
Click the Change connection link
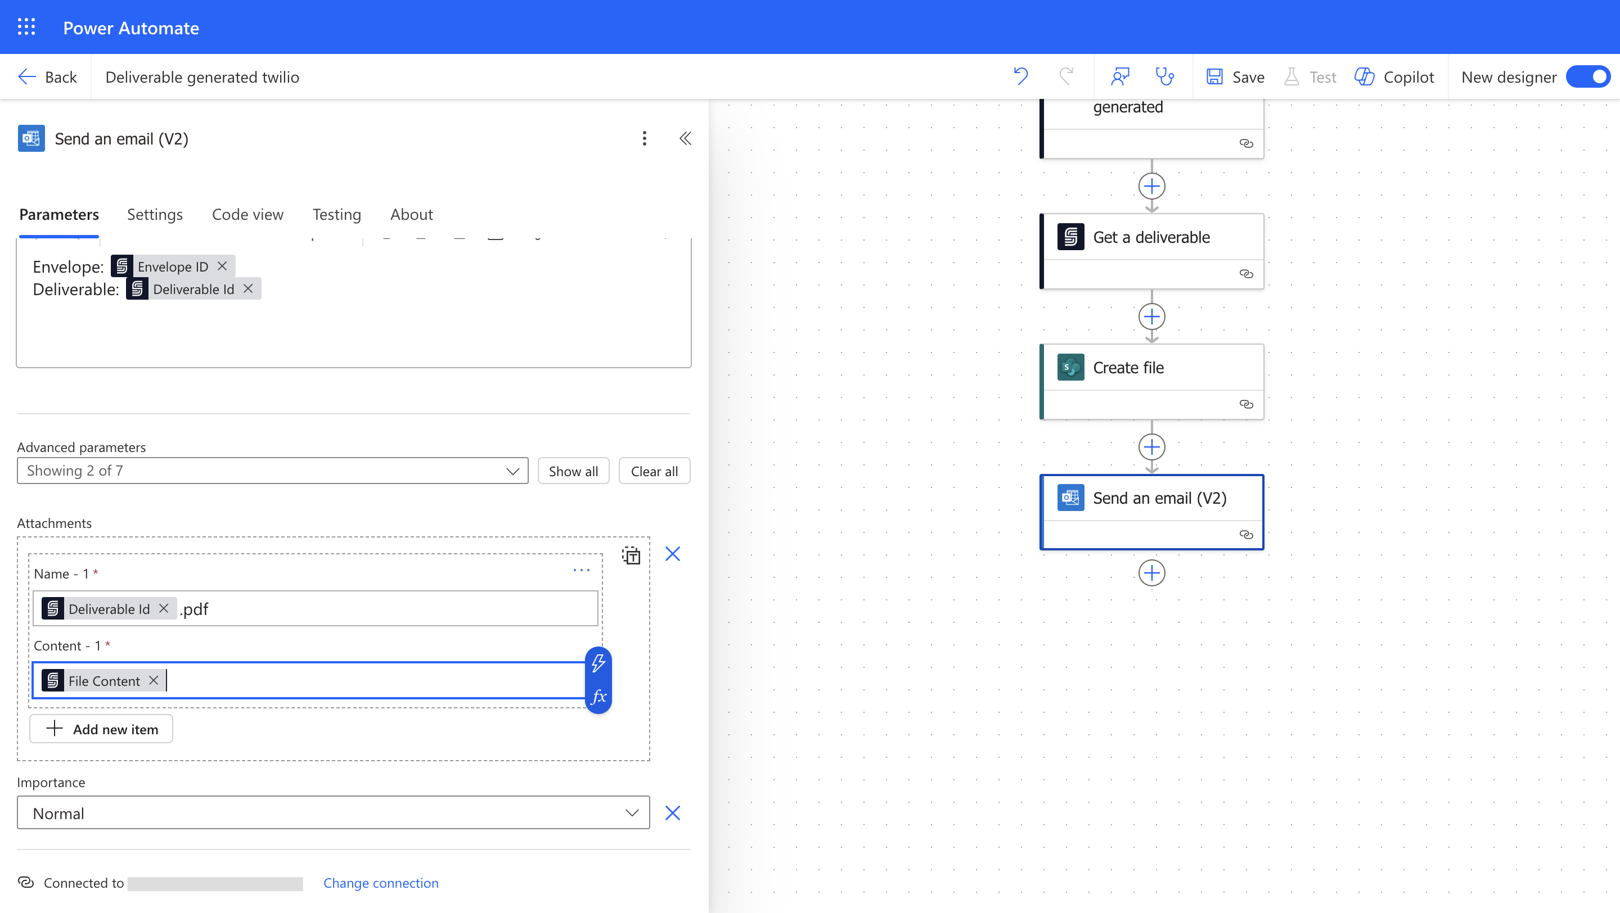[x=380, y=883]
